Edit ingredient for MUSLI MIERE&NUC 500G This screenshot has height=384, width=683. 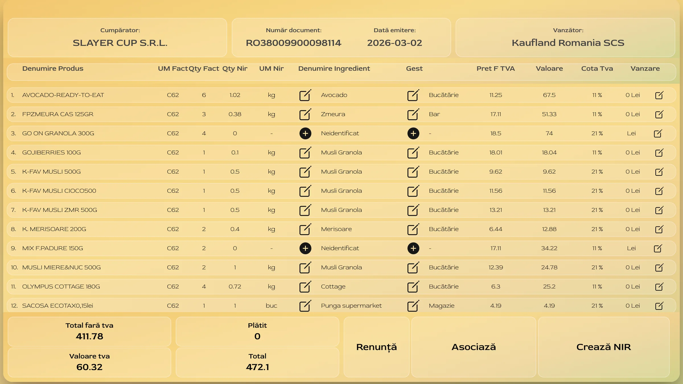305,267
